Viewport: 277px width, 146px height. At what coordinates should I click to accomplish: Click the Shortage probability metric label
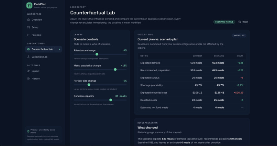tap(152, 85)
